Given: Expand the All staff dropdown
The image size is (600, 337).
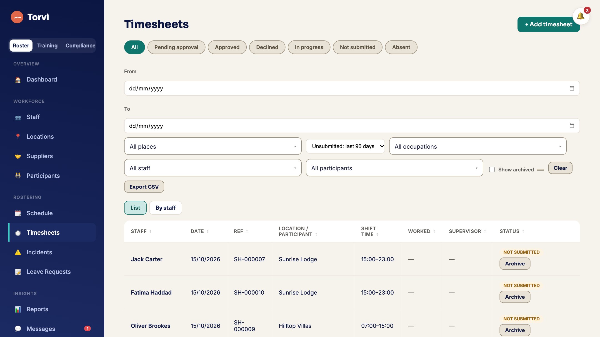Looking at the screenshot, I should pos(213,168).
